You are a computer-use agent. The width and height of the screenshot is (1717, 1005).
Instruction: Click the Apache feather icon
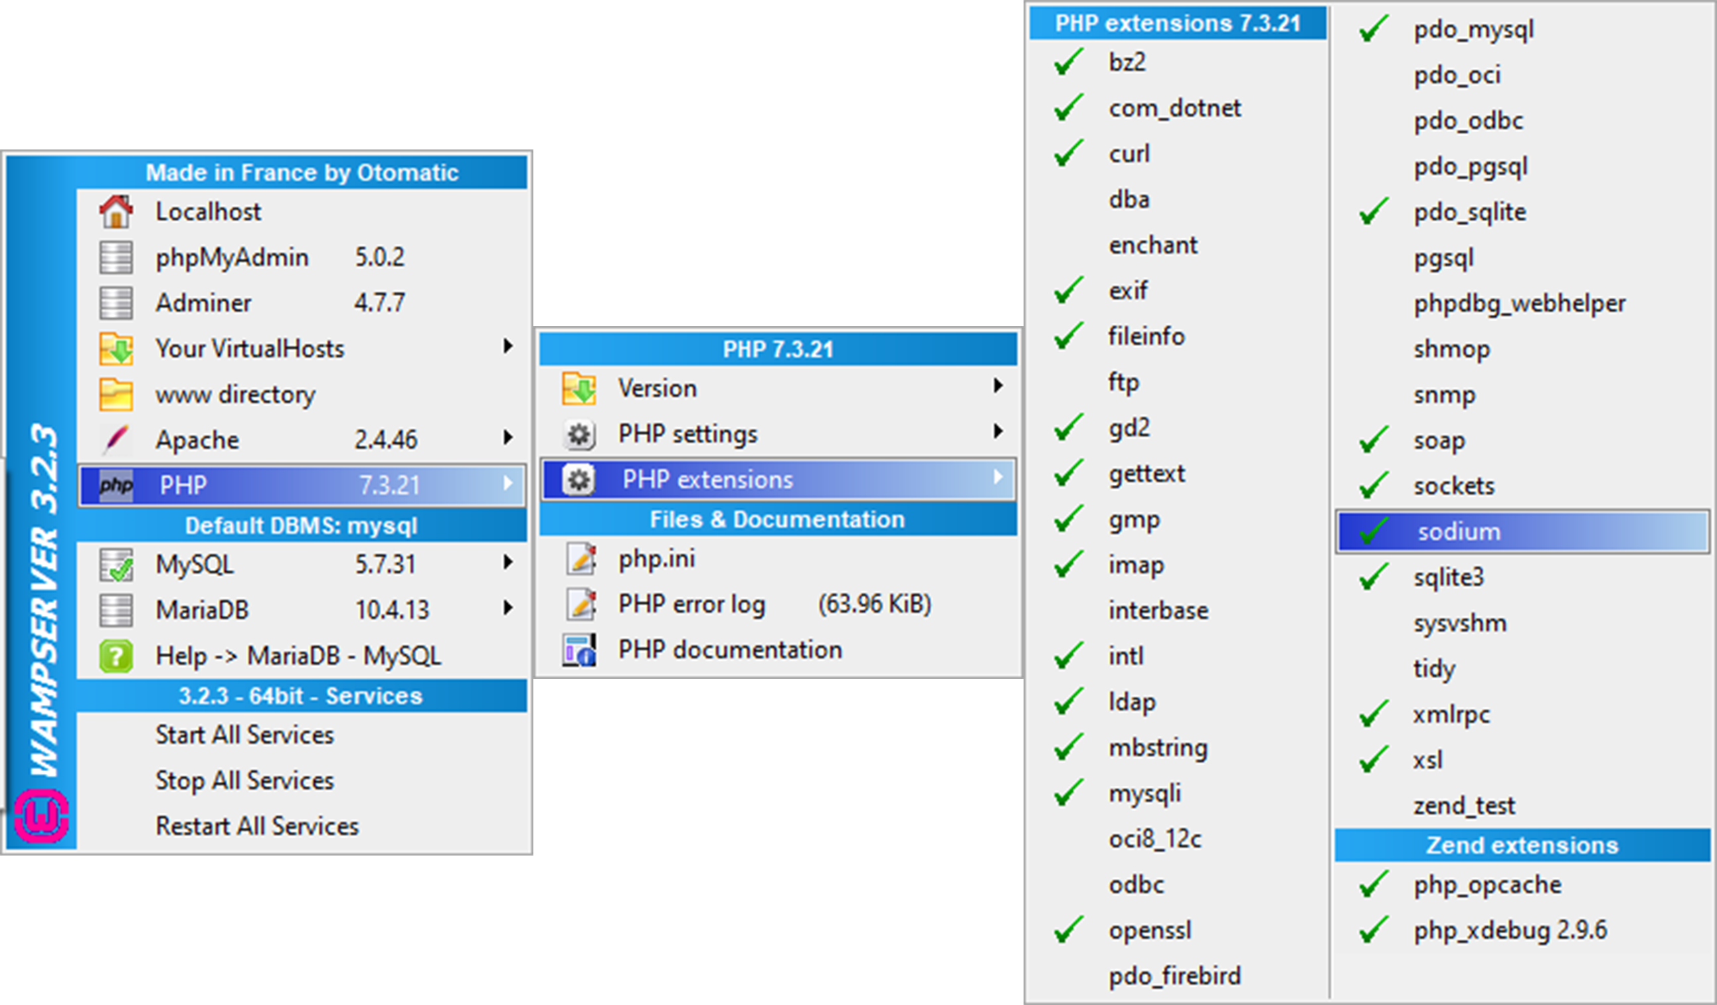(116, 440)
